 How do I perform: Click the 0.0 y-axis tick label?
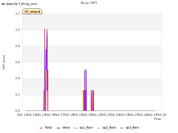(18, 111)
